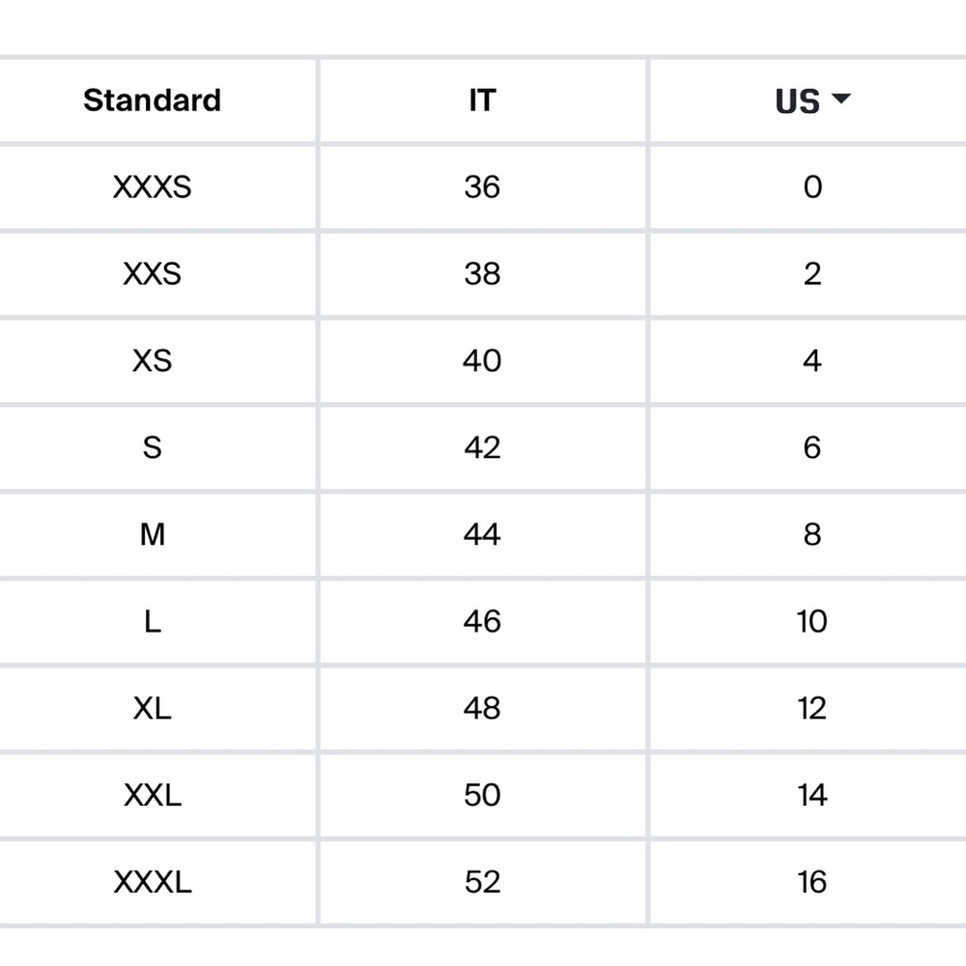Click the IT column header
The height and width of the screenshot is (966, 966).
click(482, 100)
